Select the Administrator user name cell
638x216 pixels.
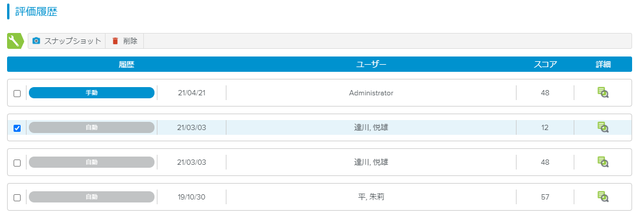[371, 92]
